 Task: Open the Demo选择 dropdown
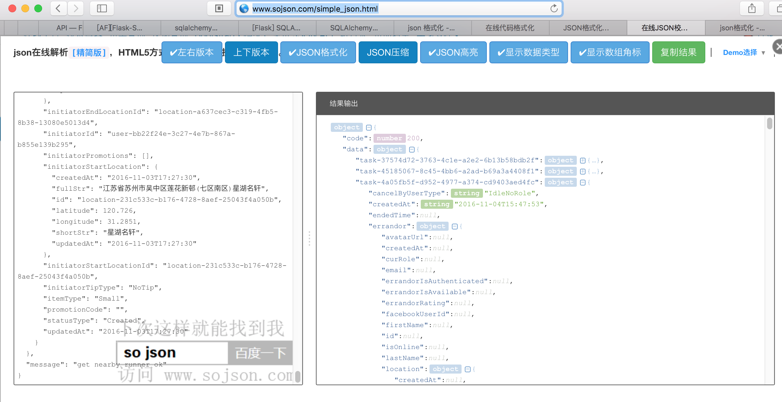pyautogui.click(x=743, y=52)
